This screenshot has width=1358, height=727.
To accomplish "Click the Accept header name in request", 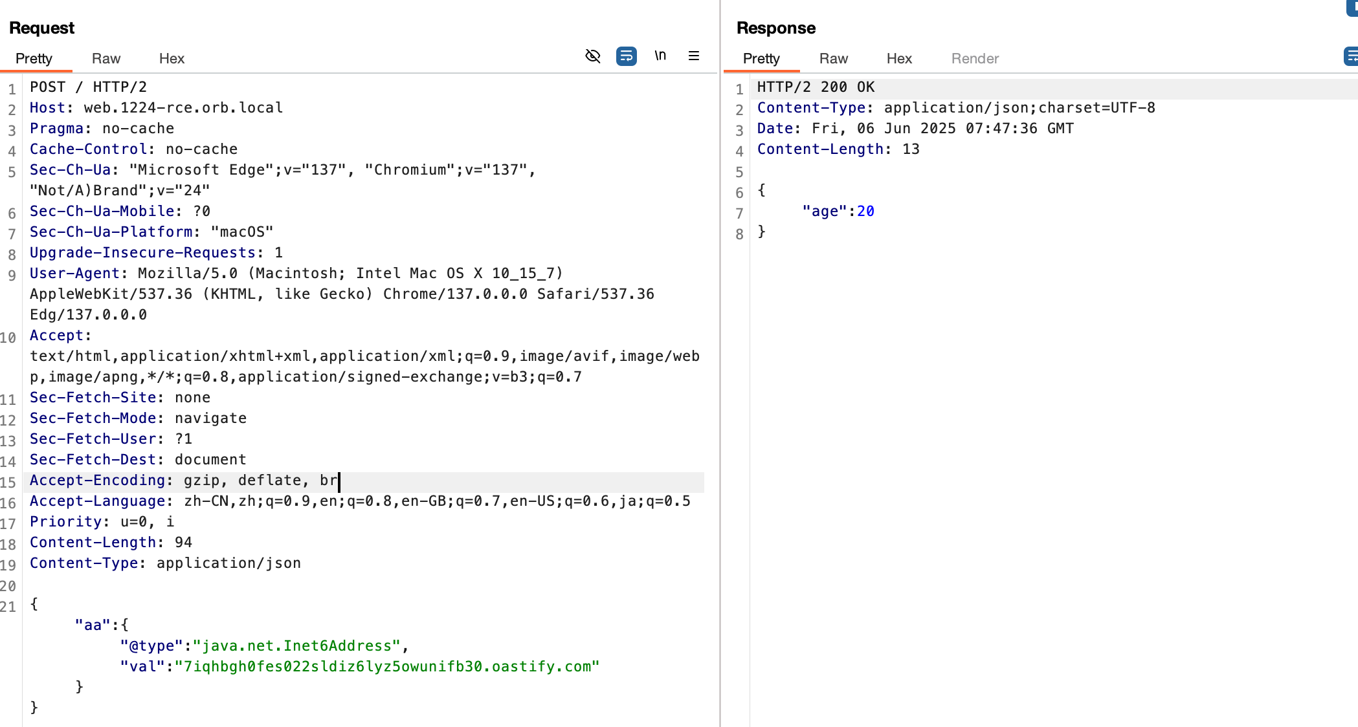I will pyautogui.click(x=57, y=336).
